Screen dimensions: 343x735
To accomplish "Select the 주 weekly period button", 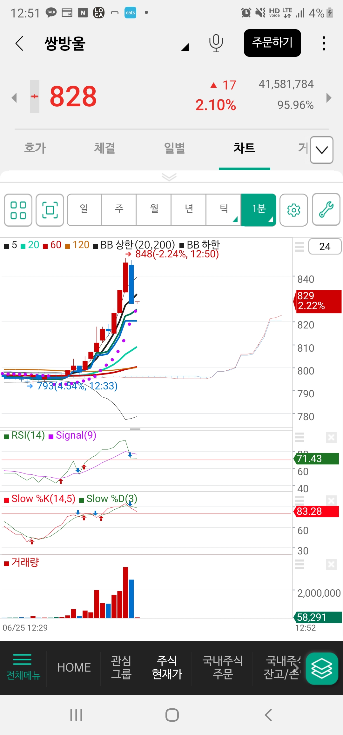I will pyautogui.click(x=119, y=210).
